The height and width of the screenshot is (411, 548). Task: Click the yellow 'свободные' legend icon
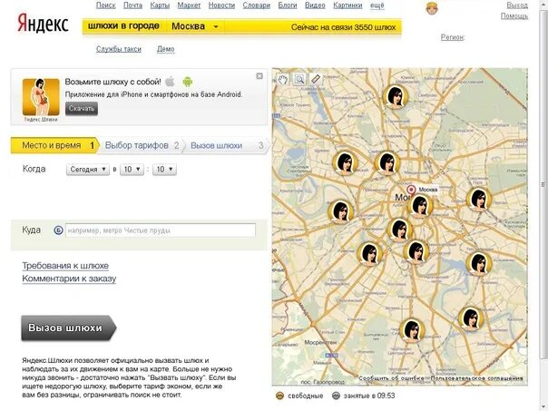[279, 396]
